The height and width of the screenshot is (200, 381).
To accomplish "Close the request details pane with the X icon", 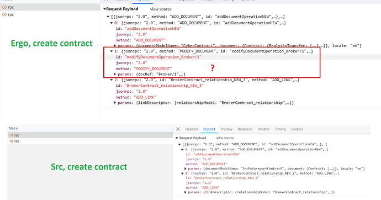I will (x=178, y=129).
